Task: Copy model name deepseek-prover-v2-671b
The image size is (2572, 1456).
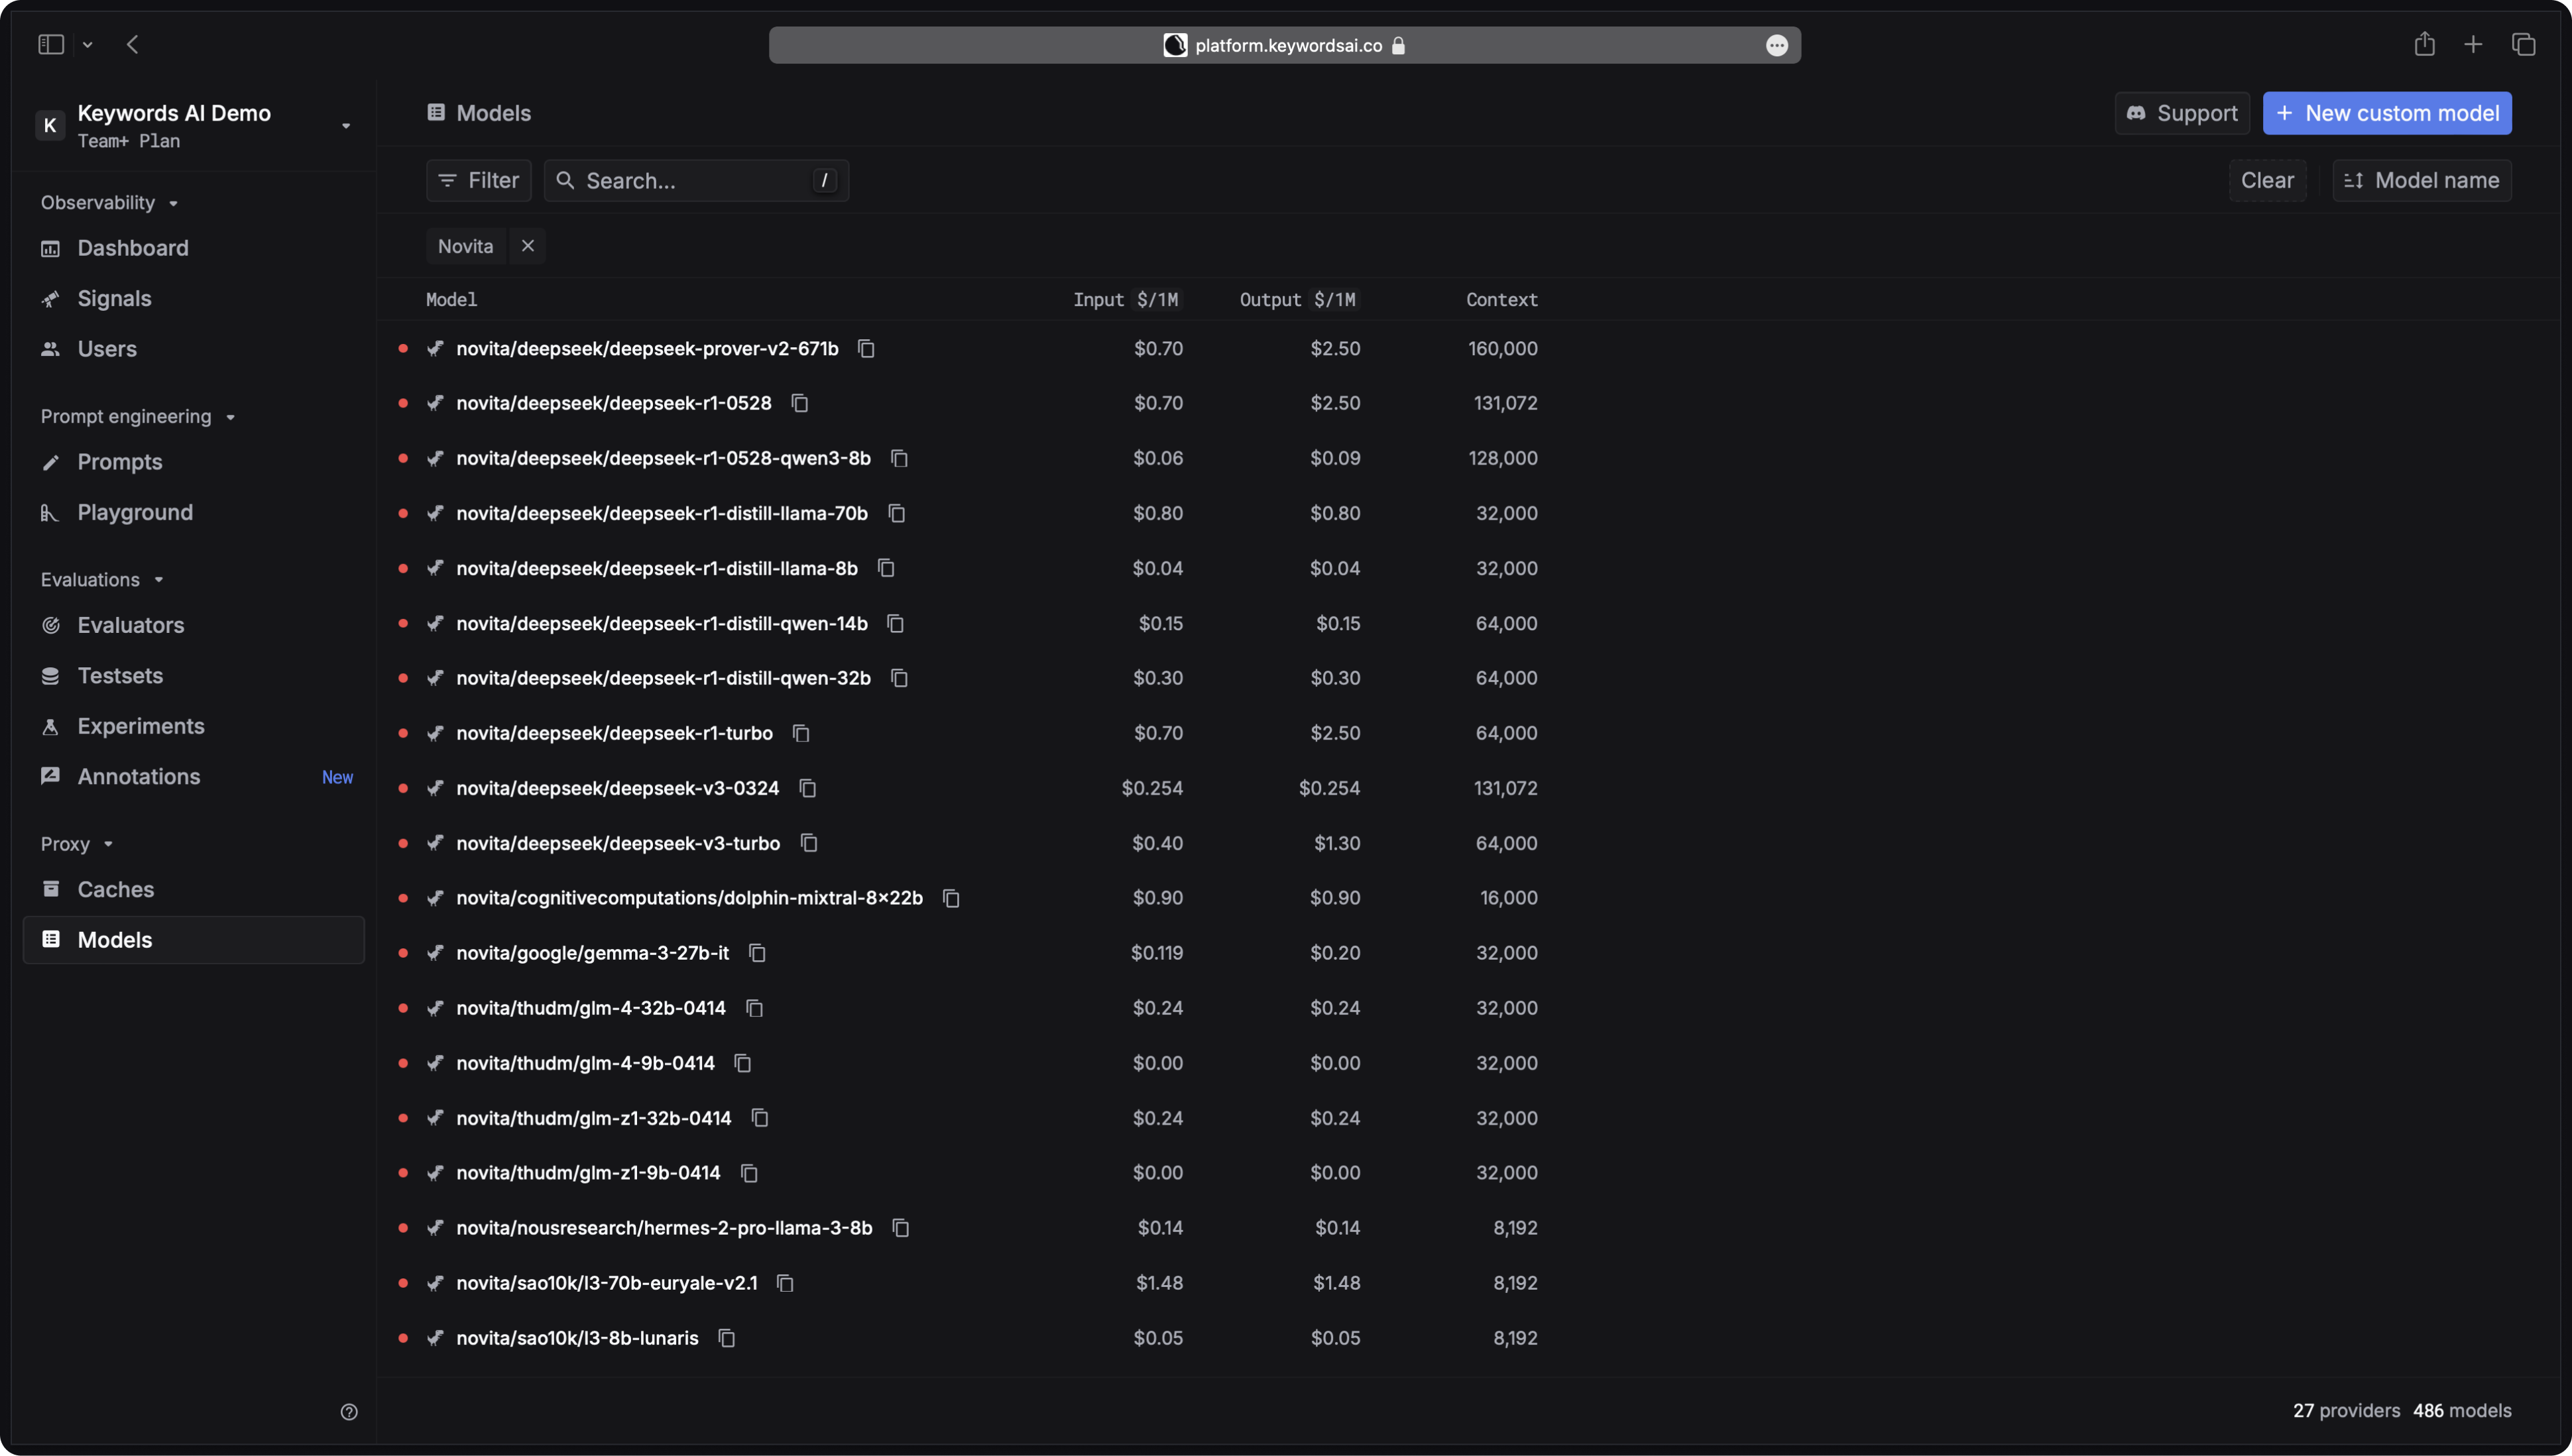Action: tap(866, 348)
